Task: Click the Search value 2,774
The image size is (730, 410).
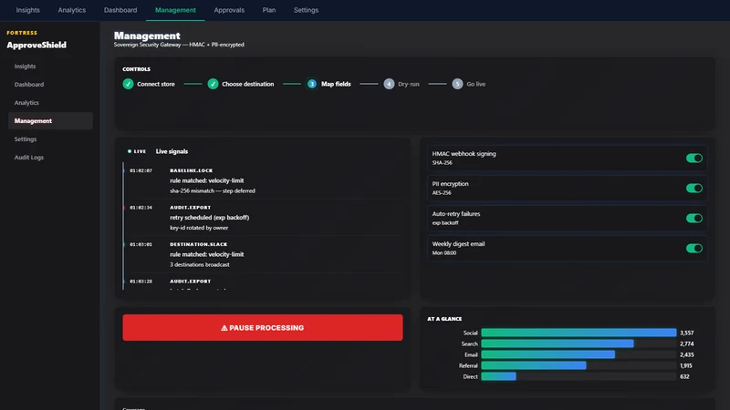Action: click(x=687, y=344)
